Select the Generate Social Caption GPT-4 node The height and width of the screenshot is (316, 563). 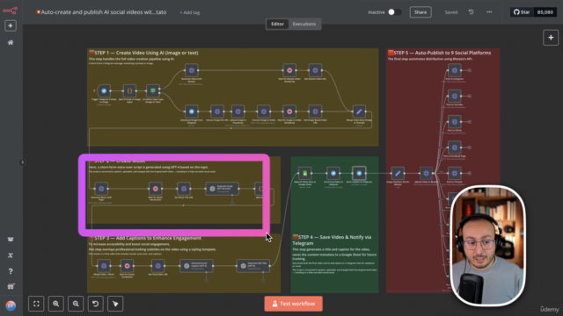pyautogui.click(x=196, y=266)
